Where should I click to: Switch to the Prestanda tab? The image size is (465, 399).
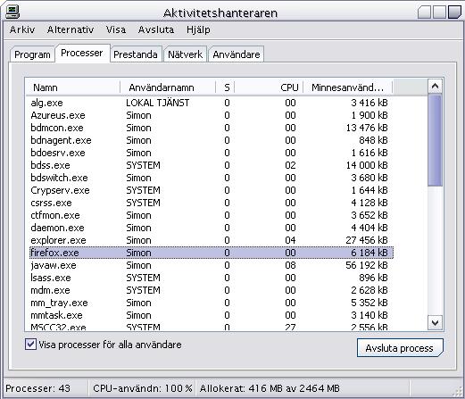coord(136,54)
